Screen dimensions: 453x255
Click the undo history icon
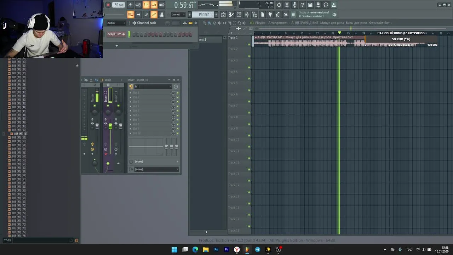[279, 5]
